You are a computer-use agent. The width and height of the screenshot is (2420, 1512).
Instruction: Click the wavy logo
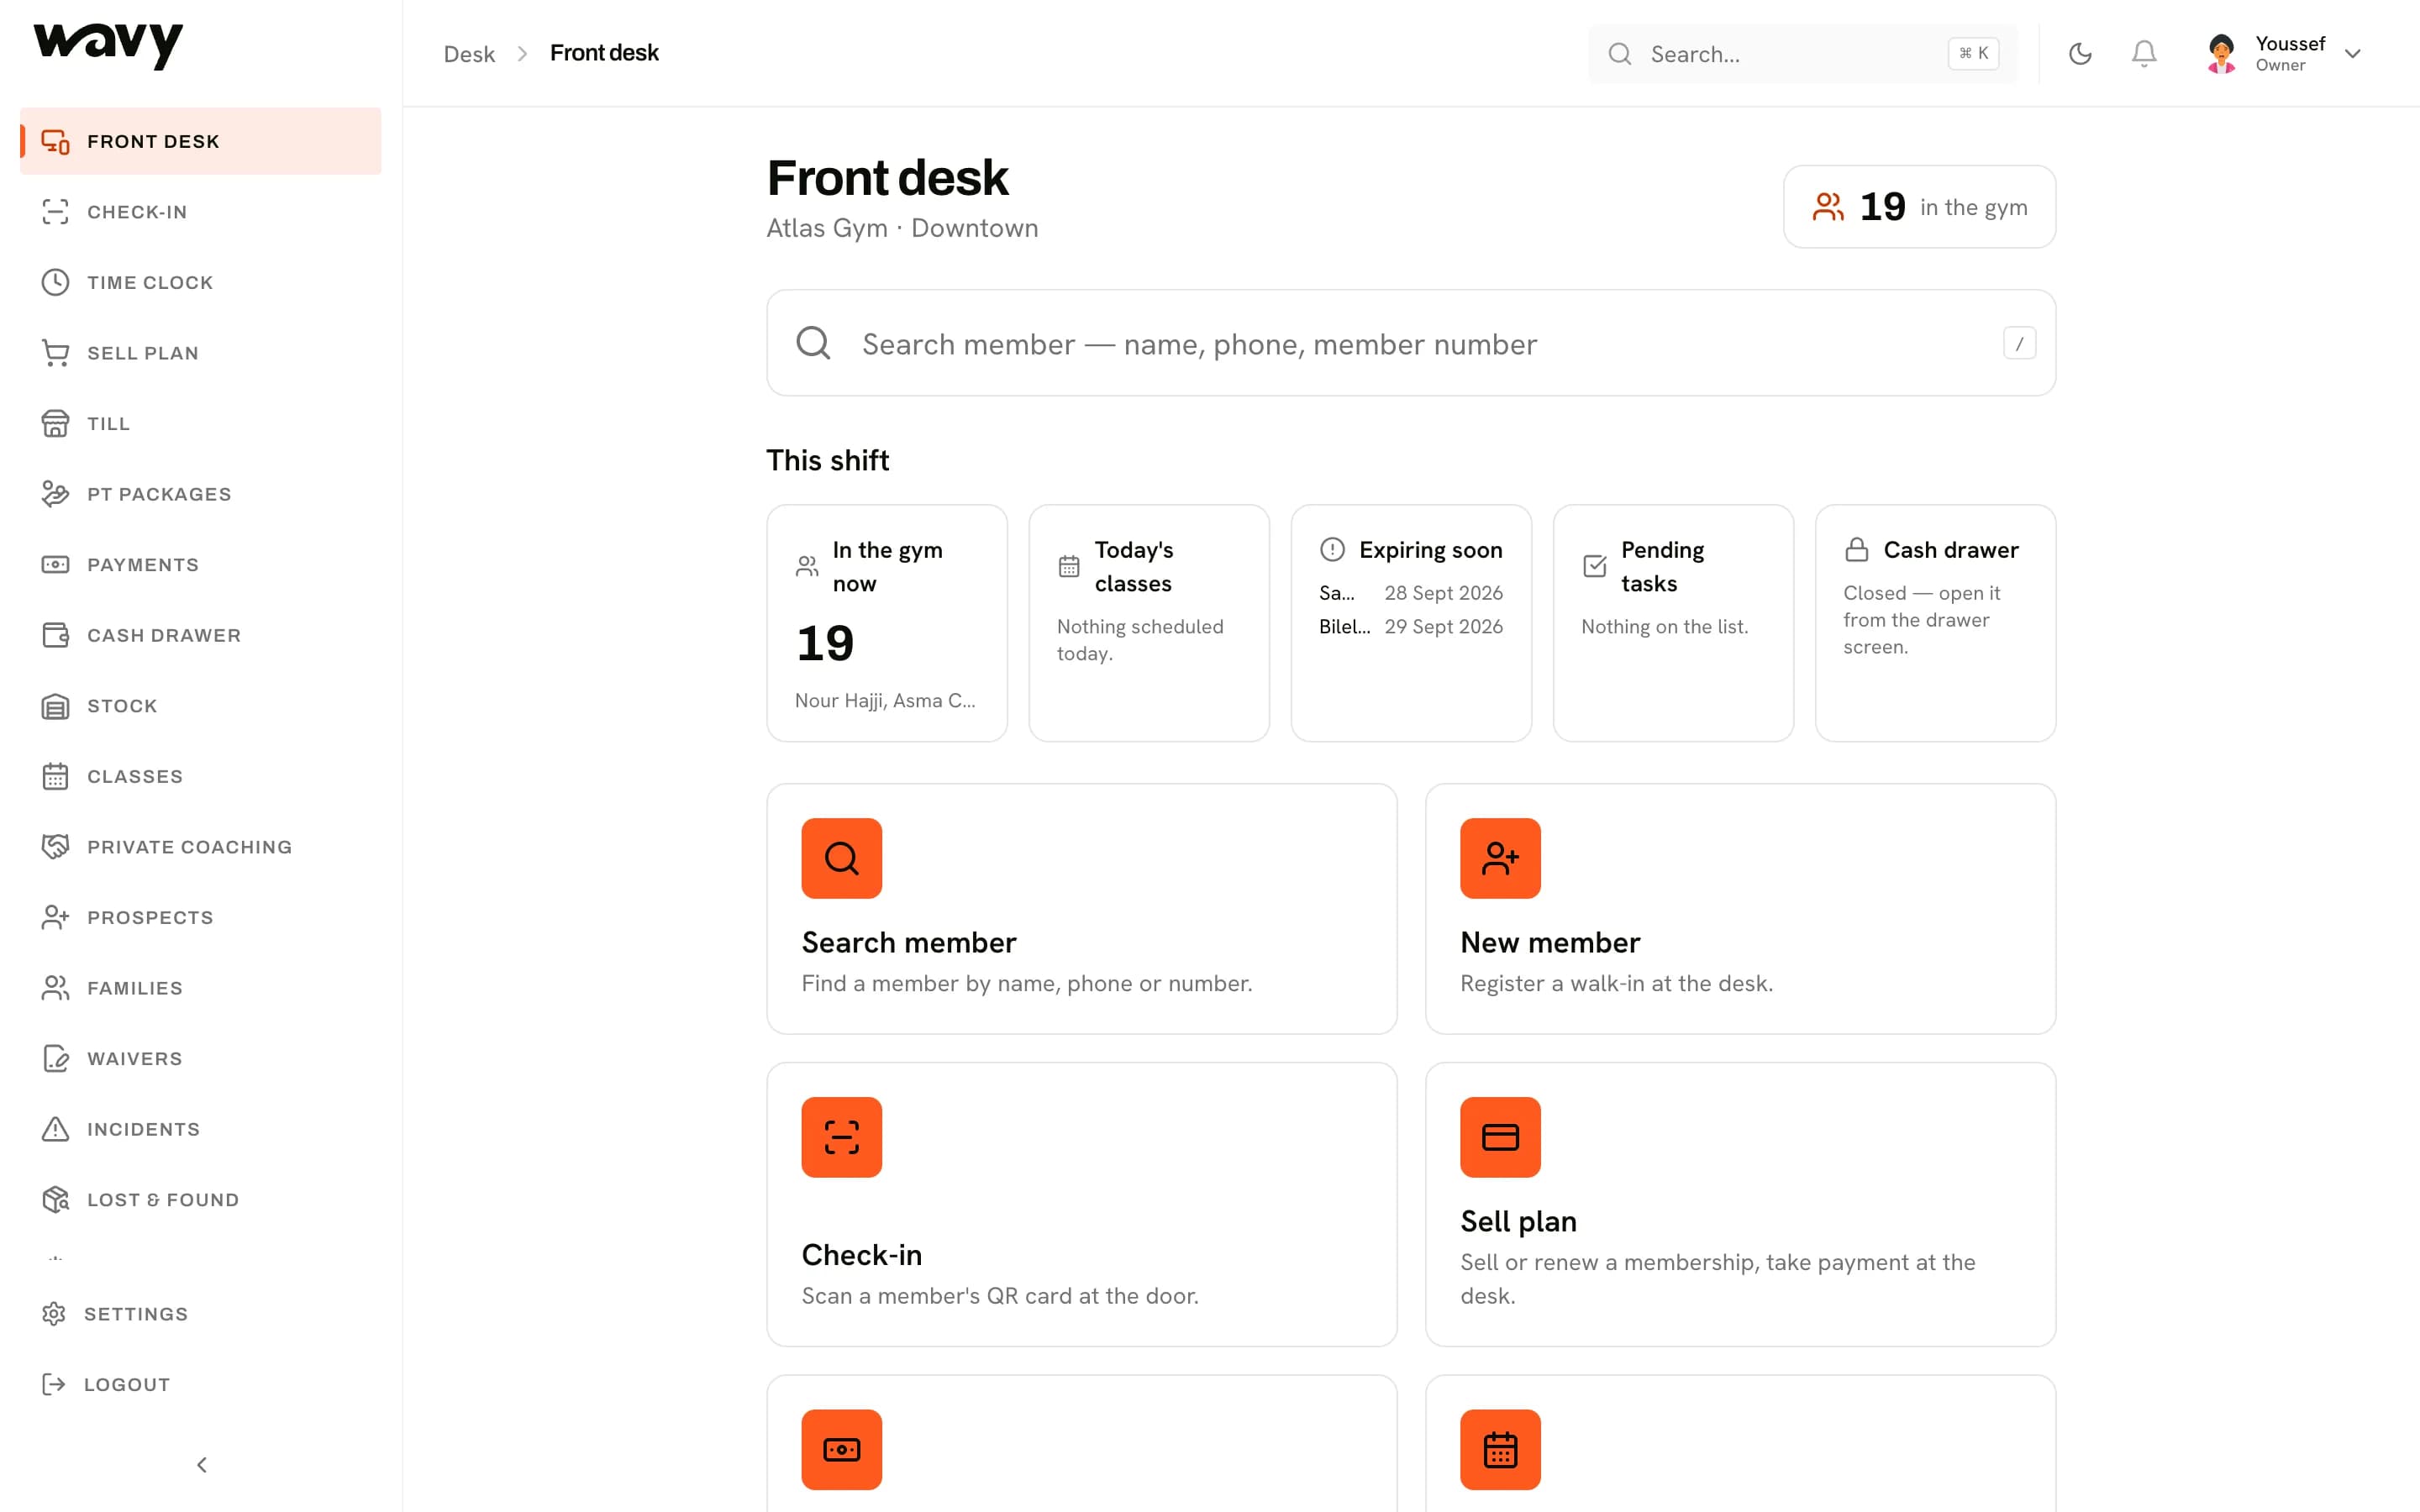(x=108, y=46)
